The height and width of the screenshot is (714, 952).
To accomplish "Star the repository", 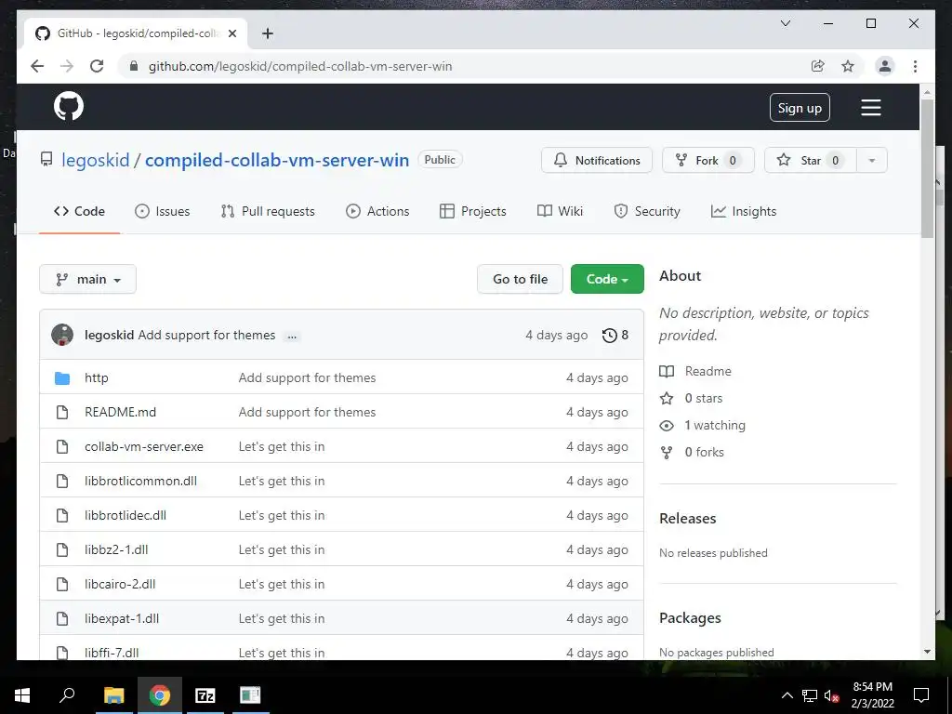I will click(x=811, y=160).
